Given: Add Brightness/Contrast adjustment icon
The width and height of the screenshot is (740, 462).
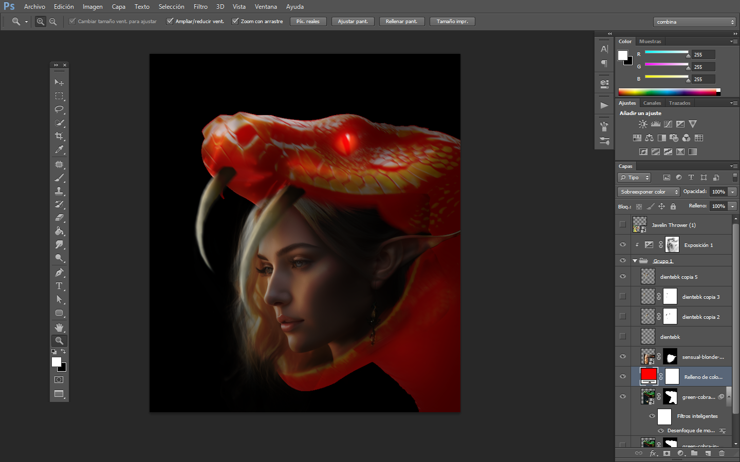Looking at the screenshot, I should (x=643, y=124).
